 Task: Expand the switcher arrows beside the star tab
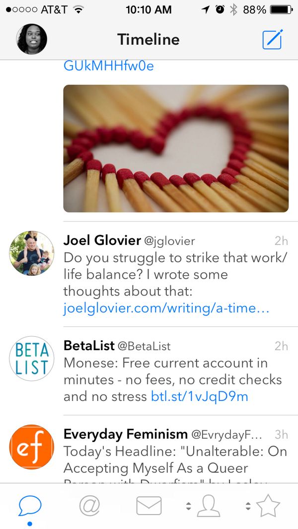(x=248, y=506)
